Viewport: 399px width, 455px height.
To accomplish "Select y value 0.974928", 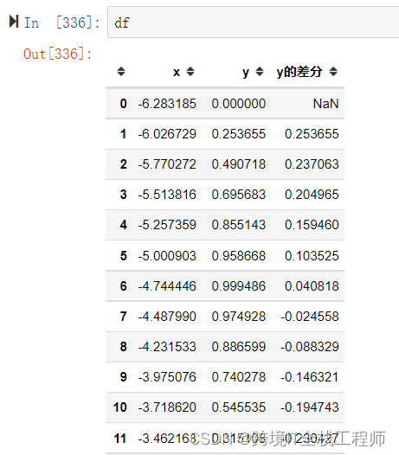I will tap(238, 317).
